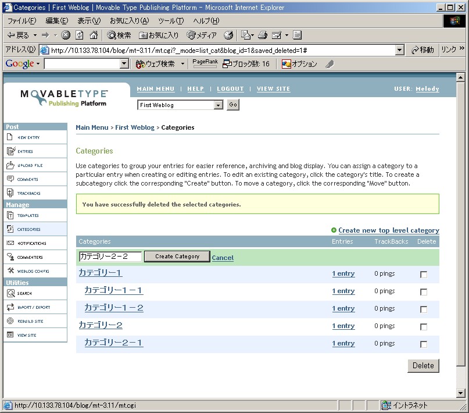Open Notifications in the sidebar
Viewport: 469px width, 413px height.
(35, 243)
